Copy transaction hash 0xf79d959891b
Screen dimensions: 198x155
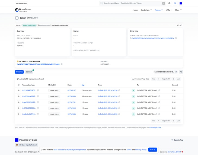(38, 108)
